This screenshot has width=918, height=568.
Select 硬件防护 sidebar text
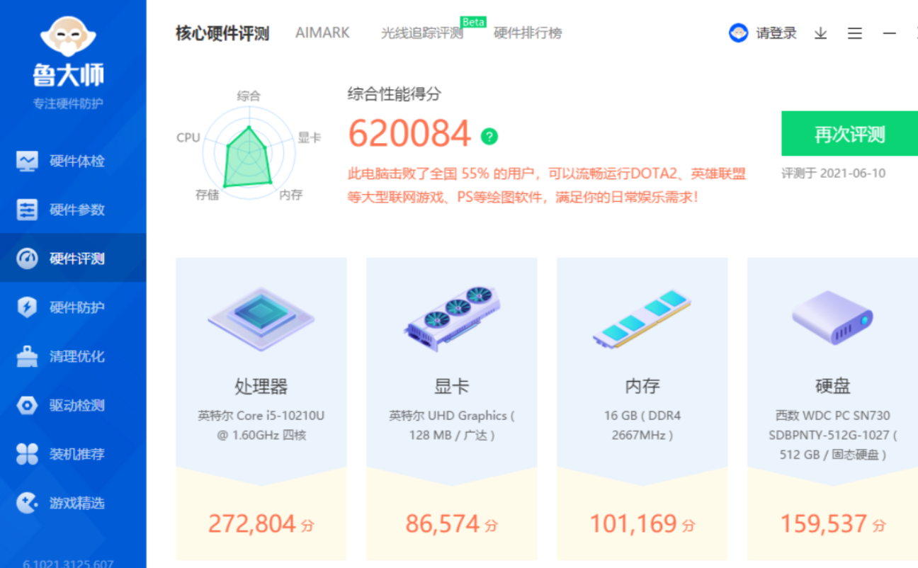click(x=77, y=307)
